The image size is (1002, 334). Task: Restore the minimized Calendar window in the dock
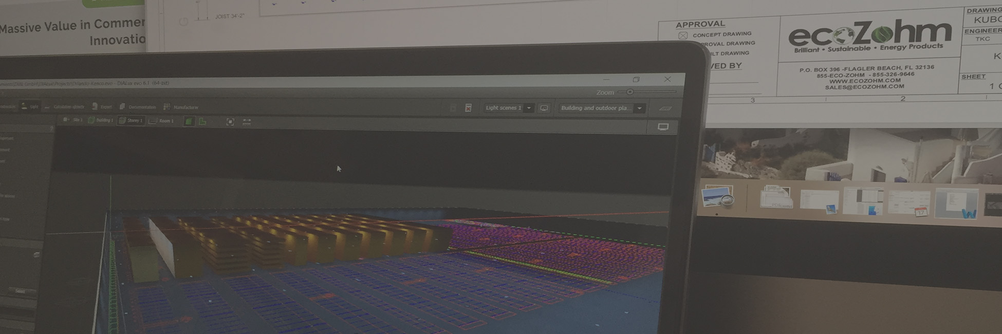pos(908,203)
